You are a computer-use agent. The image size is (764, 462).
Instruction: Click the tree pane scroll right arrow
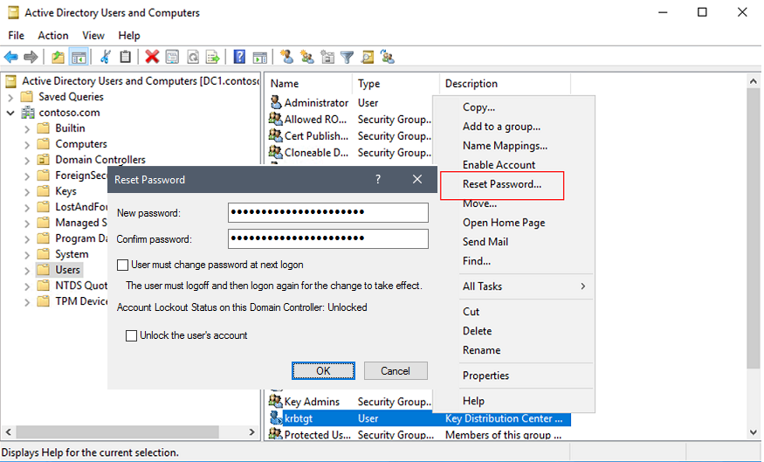pyautogui.click(x=252, y=432)
